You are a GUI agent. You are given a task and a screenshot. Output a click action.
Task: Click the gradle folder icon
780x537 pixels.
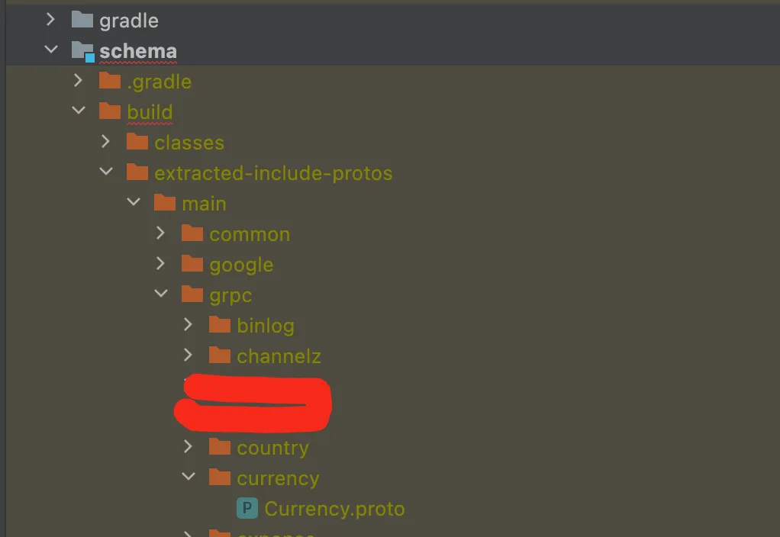pos(82,20)
